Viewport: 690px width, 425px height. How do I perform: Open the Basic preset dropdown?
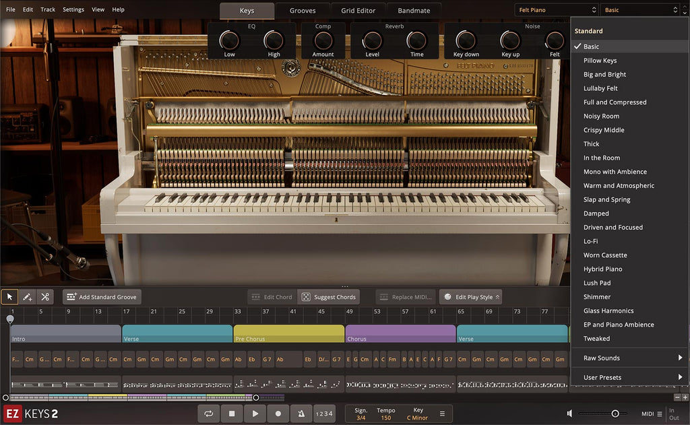pyautogui.click(x=641, y=9)
